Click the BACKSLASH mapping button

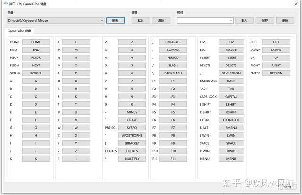[173, 73]
